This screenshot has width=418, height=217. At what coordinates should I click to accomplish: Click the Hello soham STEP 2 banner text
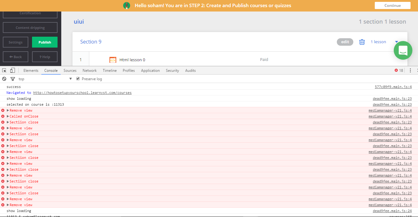coord(213,6)
